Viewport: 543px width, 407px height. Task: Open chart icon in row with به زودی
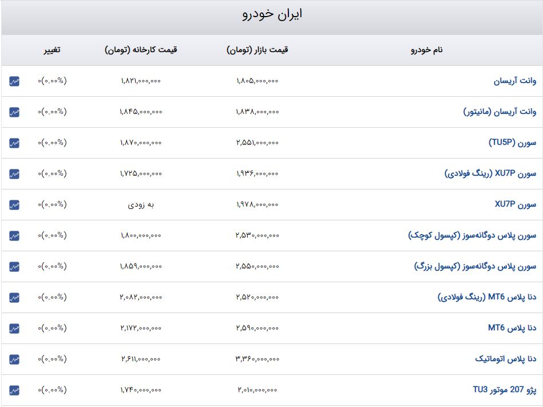pos(14,205)
